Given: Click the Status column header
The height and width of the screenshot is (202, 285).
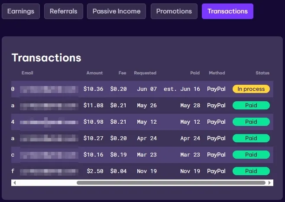Looking at the screenshot, I should click(x=262, y=73).
